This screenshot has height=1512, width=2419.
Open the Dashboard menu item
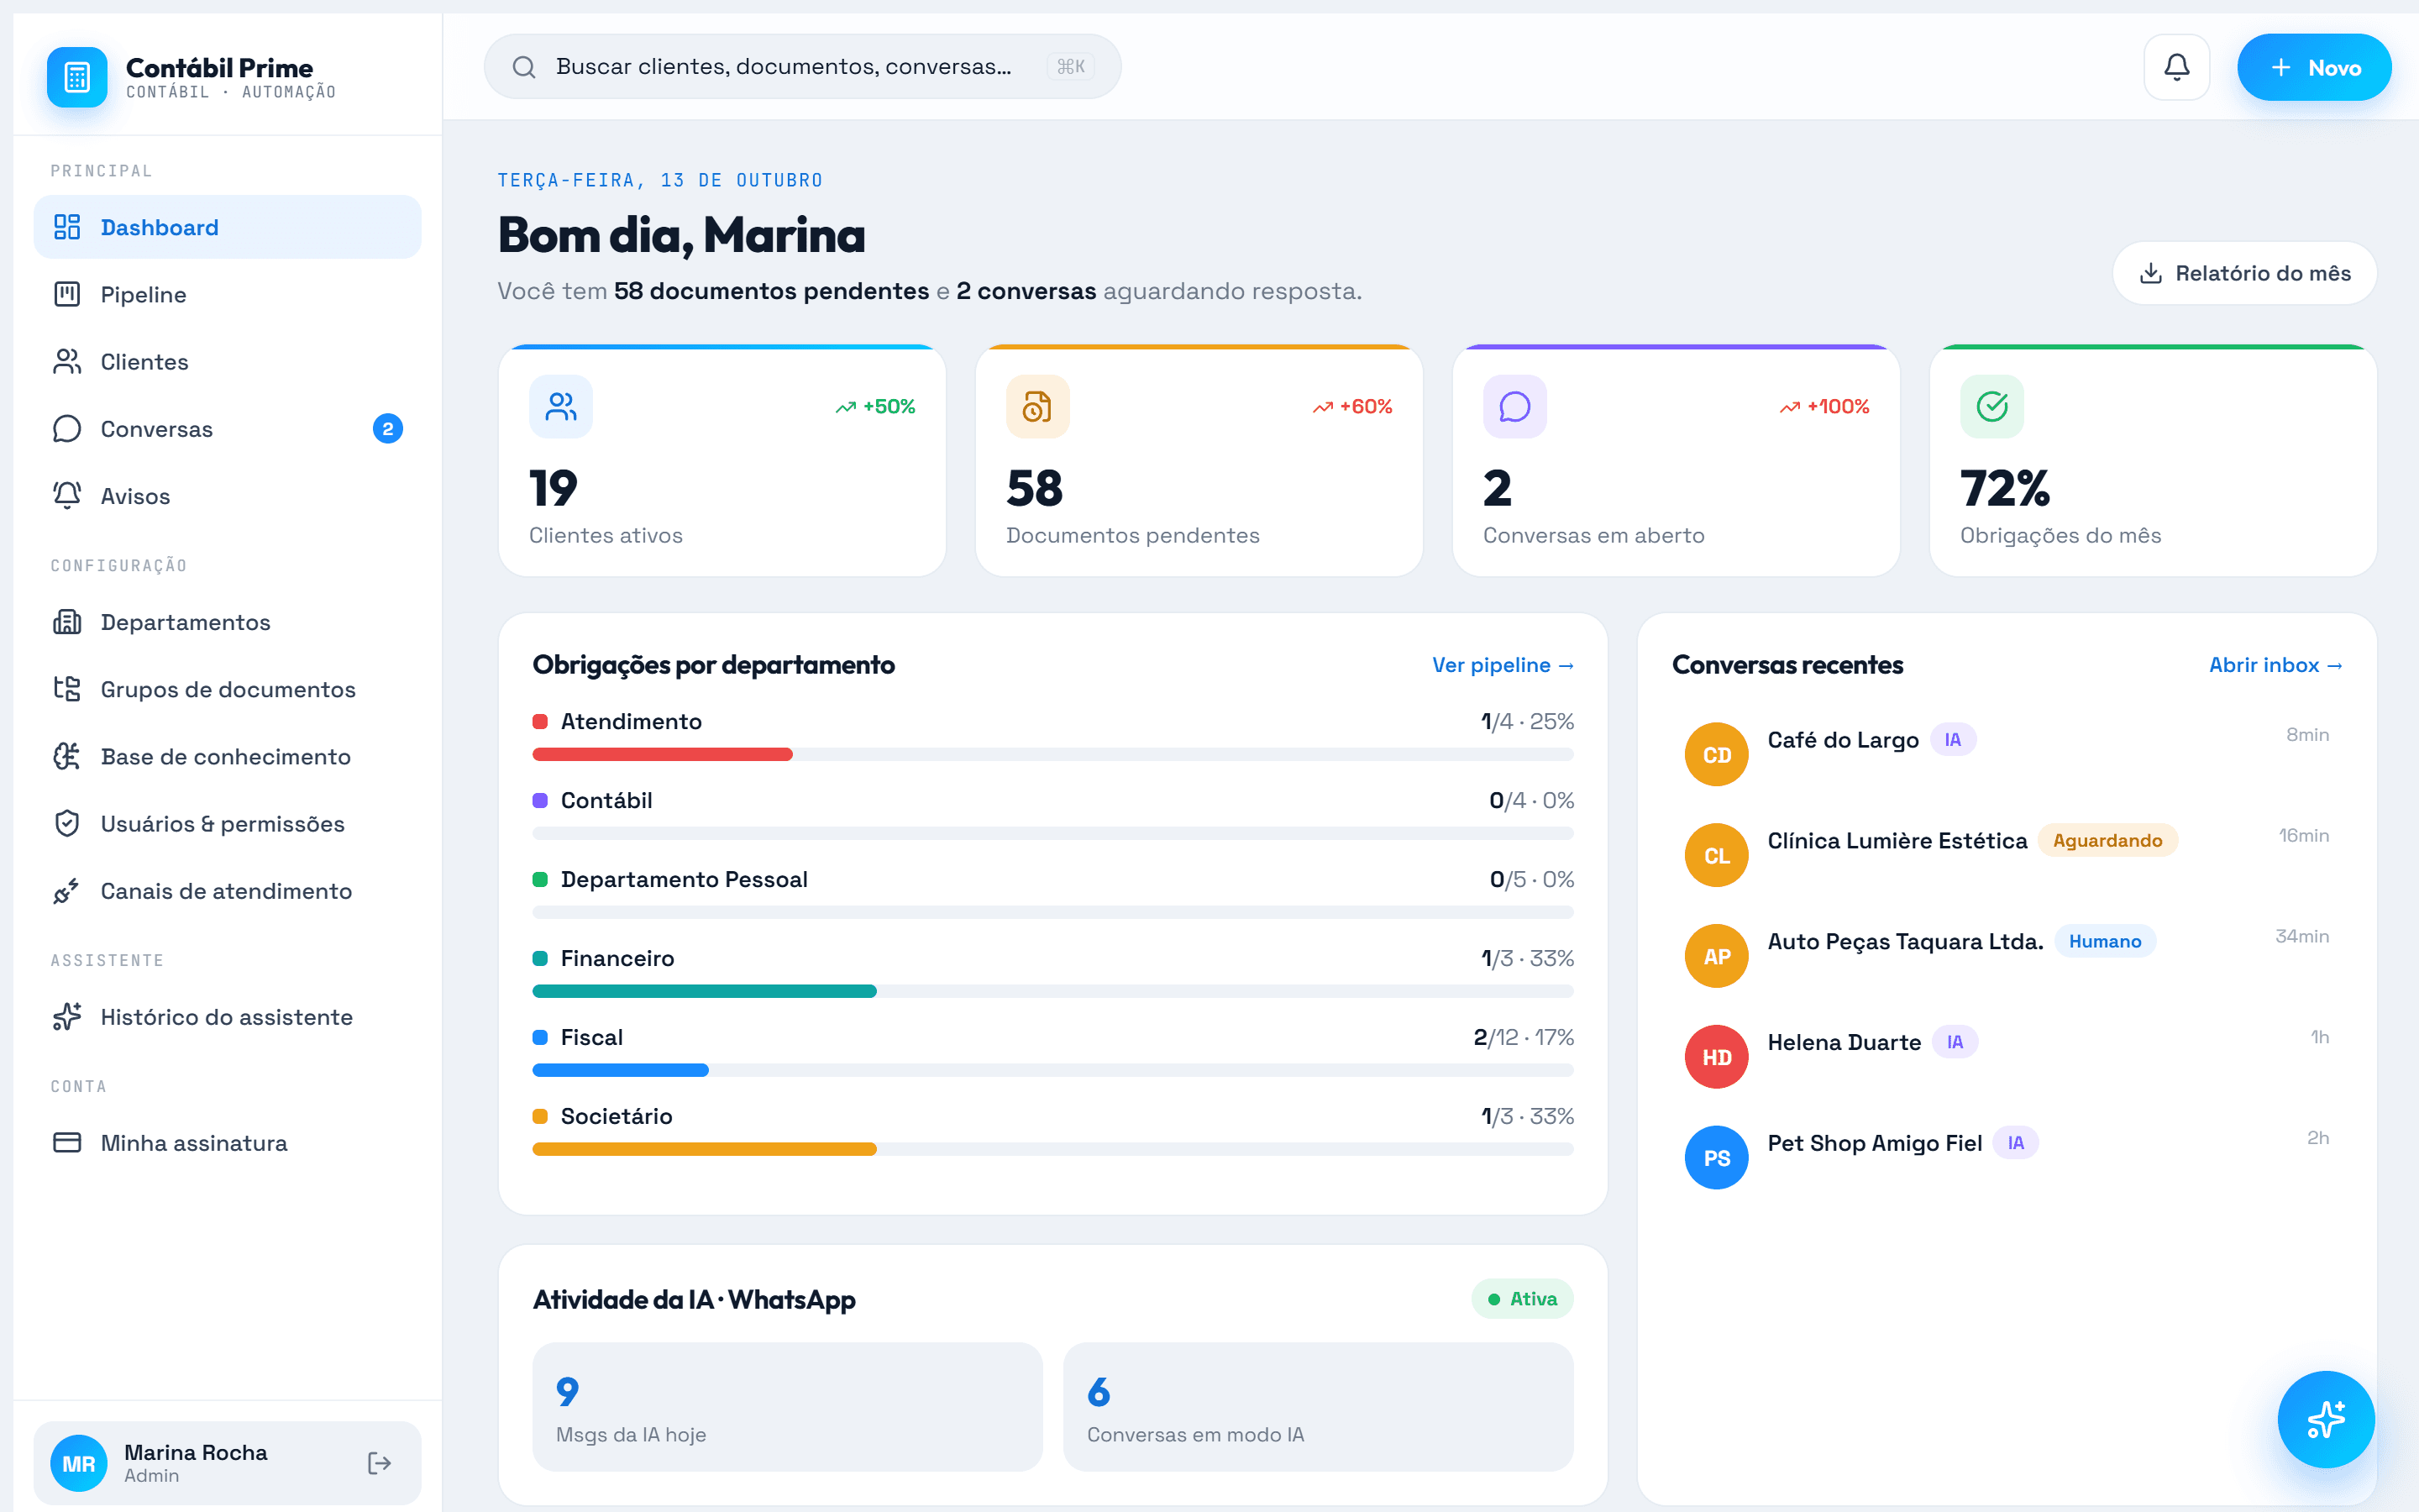[x=227, y=227]
